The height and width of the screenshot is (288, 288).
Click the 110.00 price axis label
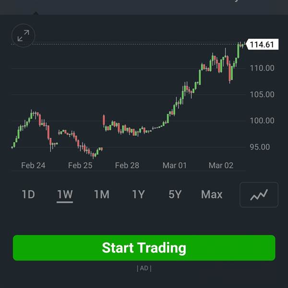click(262, 68)
